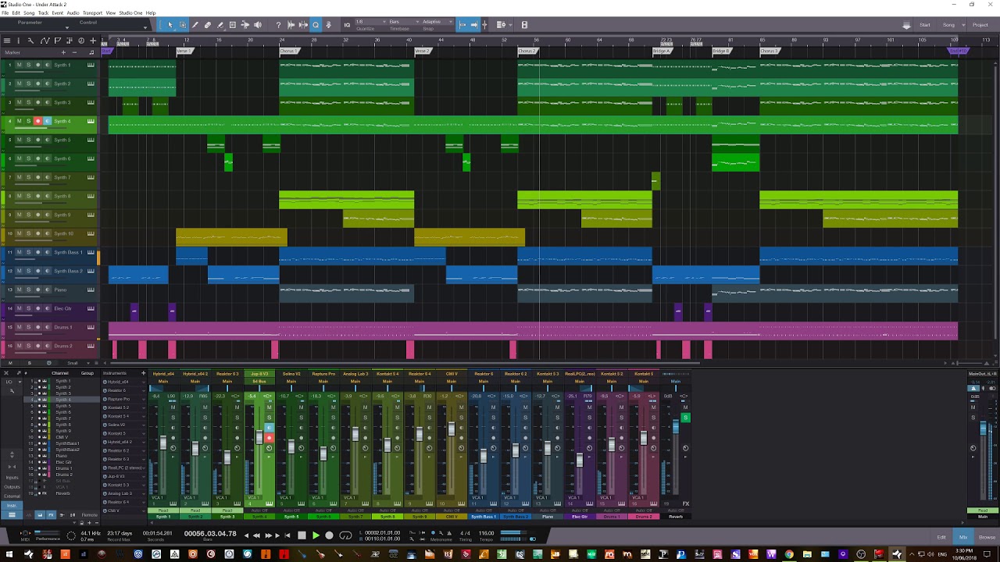Click the Edit view button at bottom right
The height and width of the screenshot is (562, 1000).
point(941,537)
